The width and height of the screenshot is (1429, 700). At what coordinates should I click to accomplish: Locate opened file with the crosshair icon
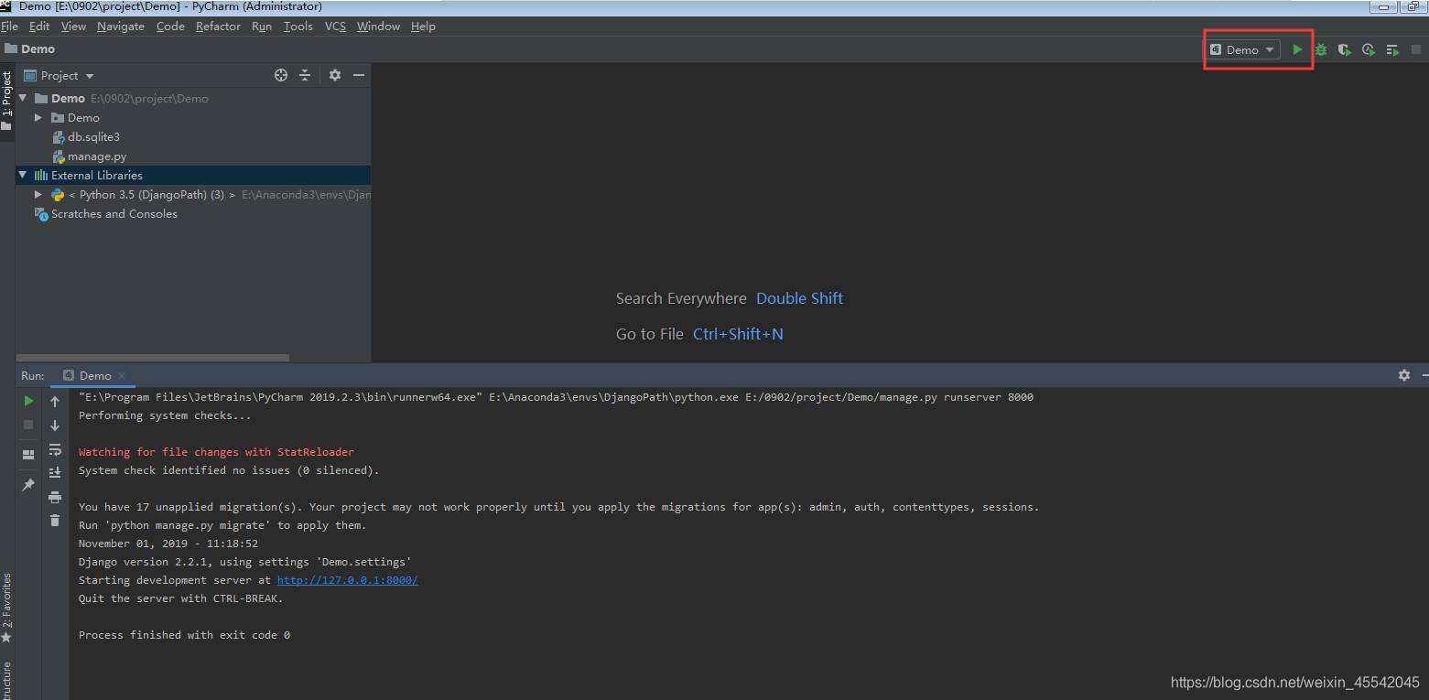pos(281,75)
